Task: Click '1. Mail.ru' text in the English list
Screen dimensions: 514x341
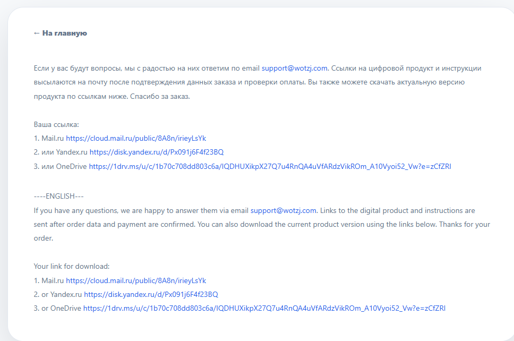Action: [49, 280]
